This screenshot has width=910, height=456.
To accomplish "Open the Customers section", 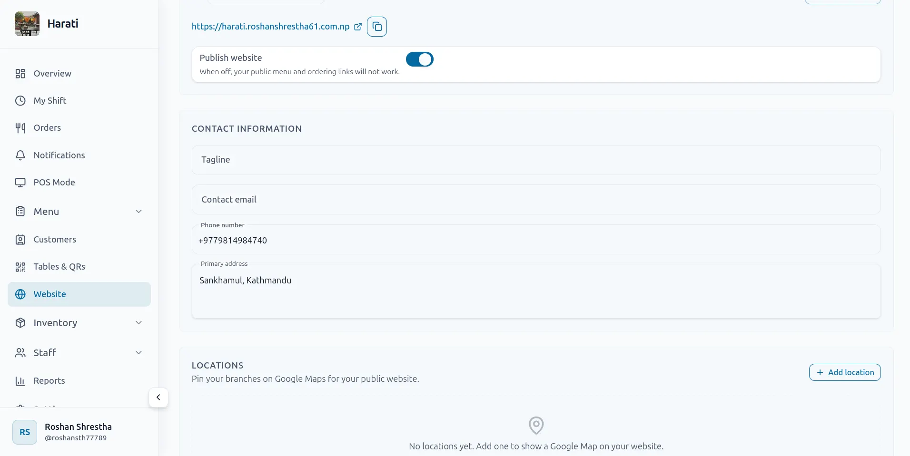I will click(79, 240).
